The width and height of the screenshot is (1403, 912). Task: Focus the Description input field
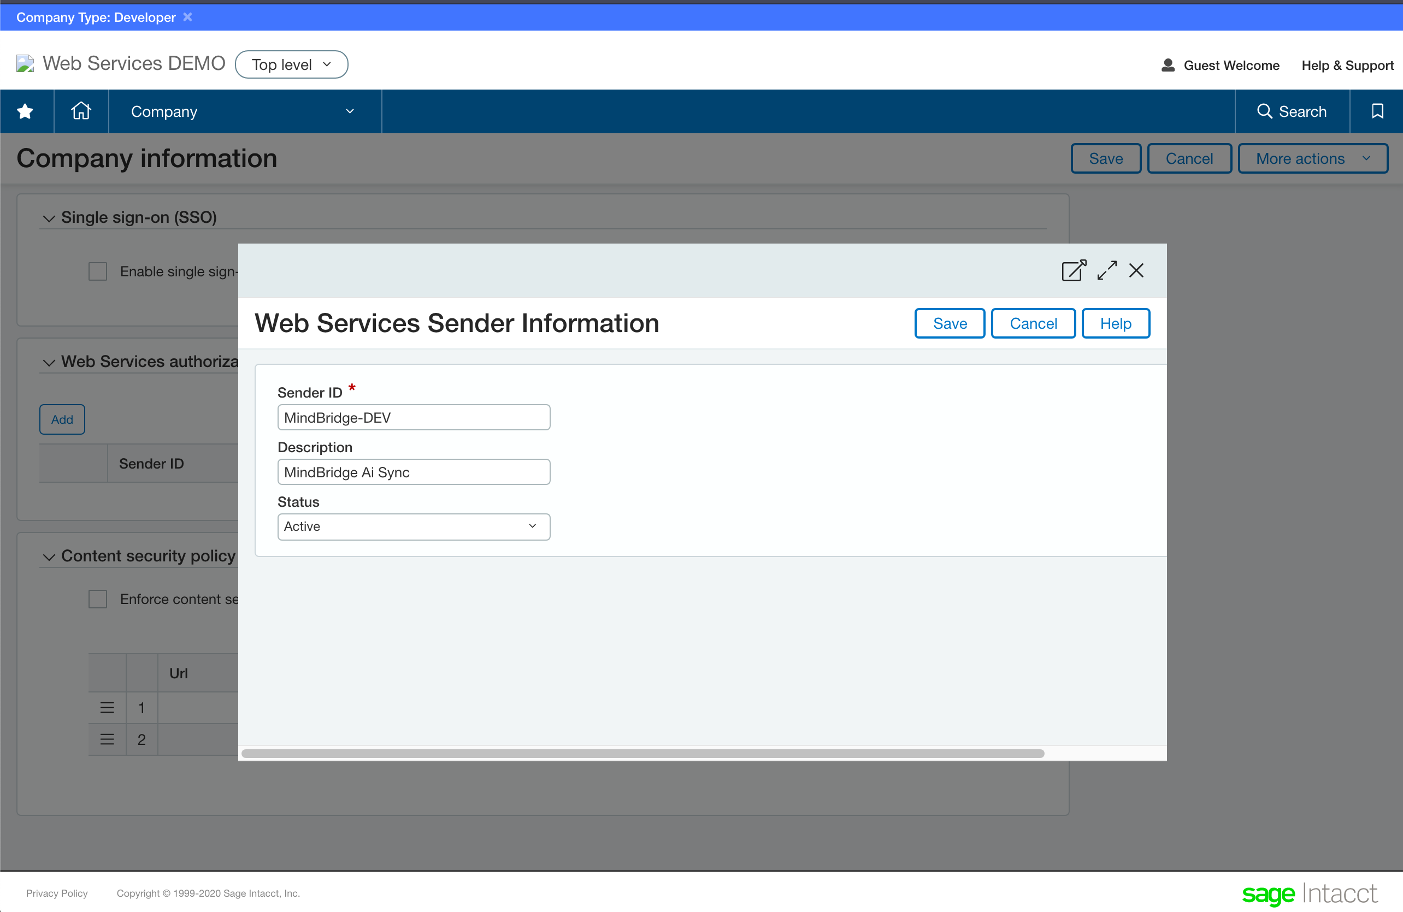click(413, 472)
